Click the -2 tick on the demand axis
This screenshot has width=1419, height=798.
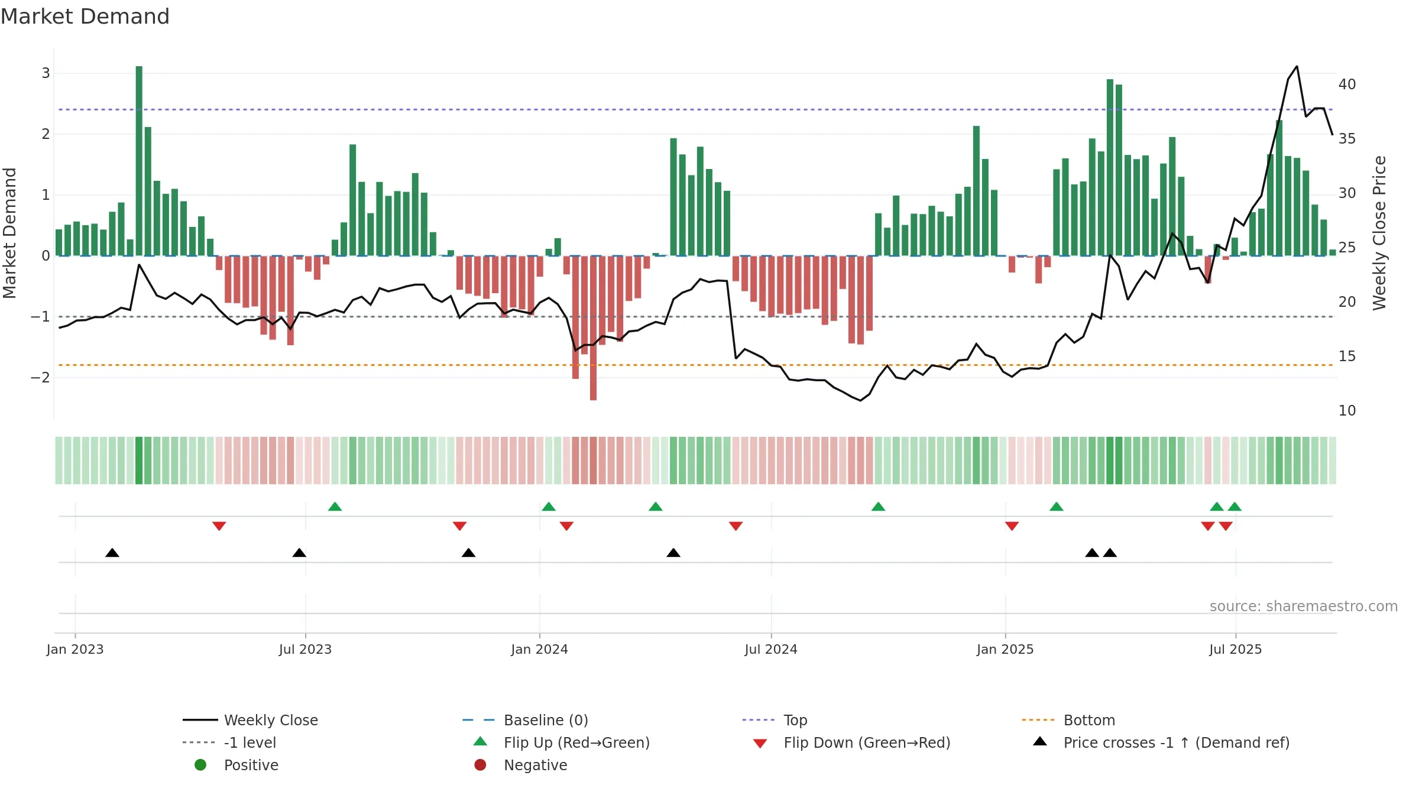[x=41, y=377]
